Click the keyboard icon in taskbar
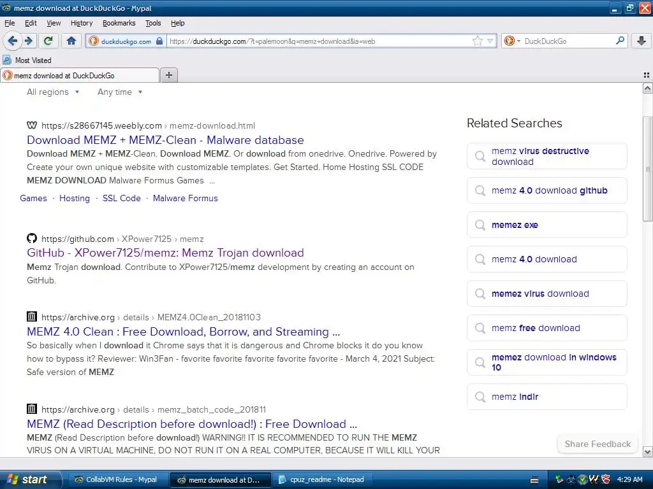The image size is (653, 489). [535, 480]
